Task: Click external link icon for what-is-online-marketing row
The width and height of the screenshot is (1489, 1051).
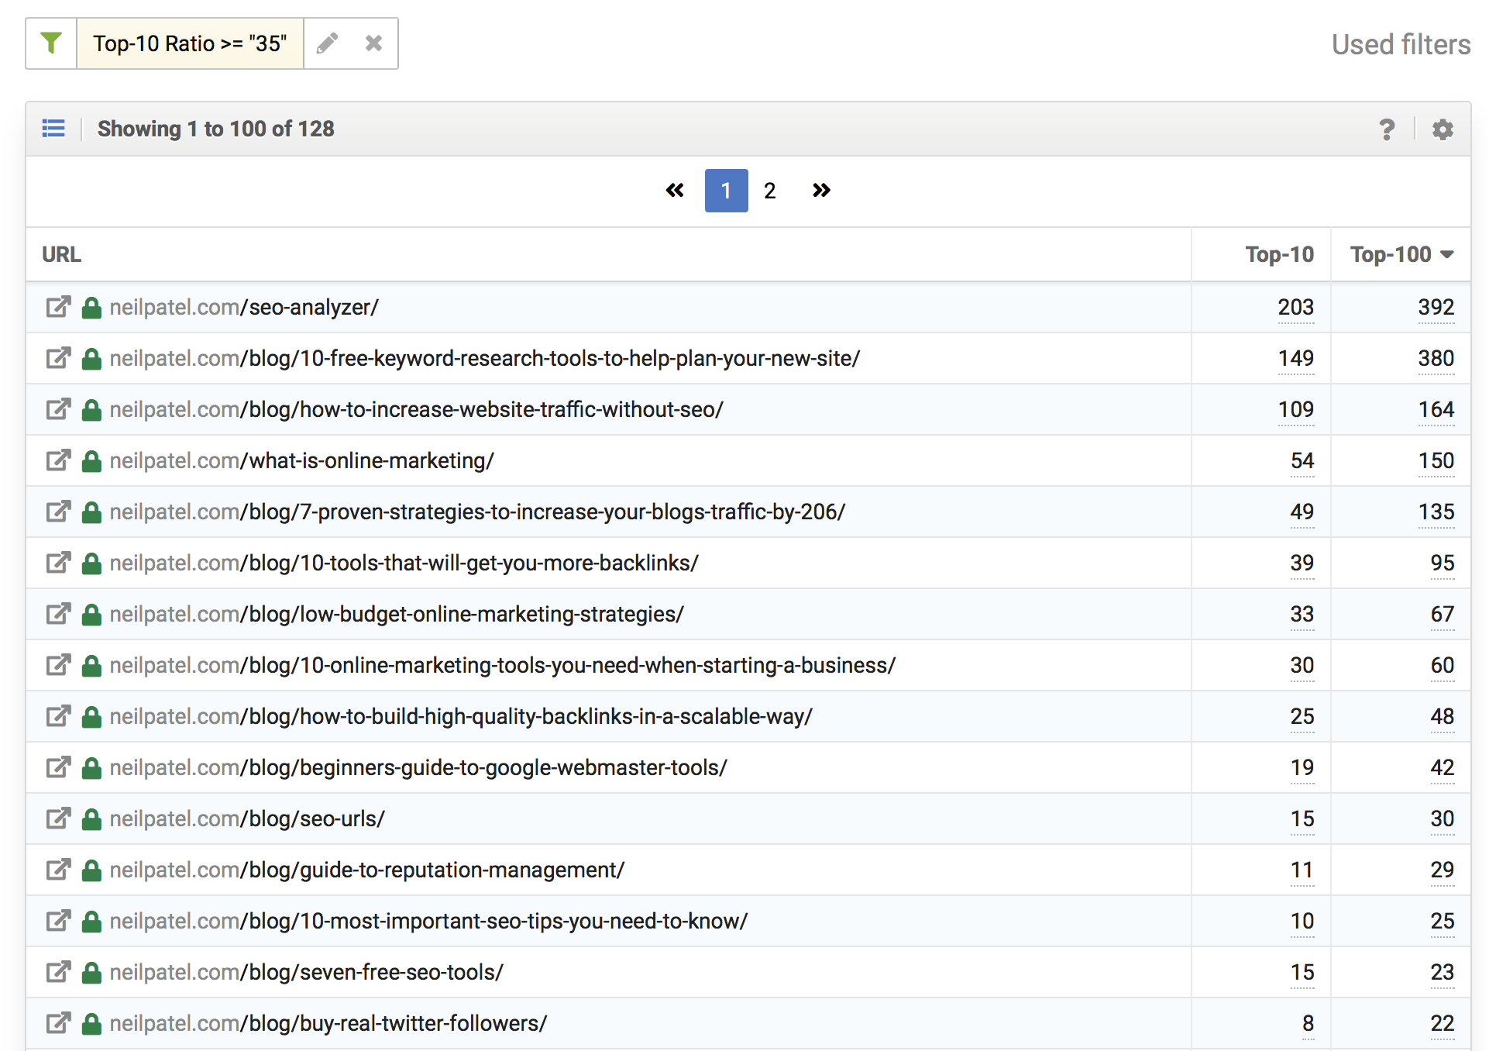Action: [58, 460]
